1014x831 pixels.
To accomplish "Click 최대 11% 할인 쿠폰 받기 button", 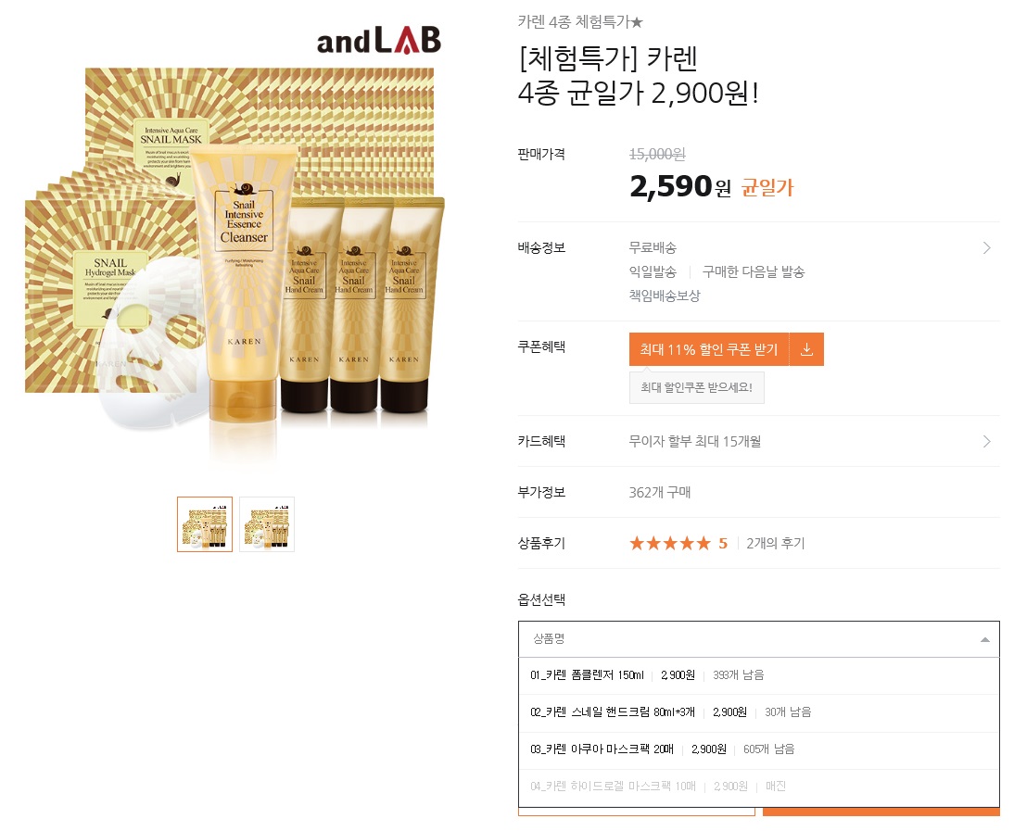I will tap(709, 349).
